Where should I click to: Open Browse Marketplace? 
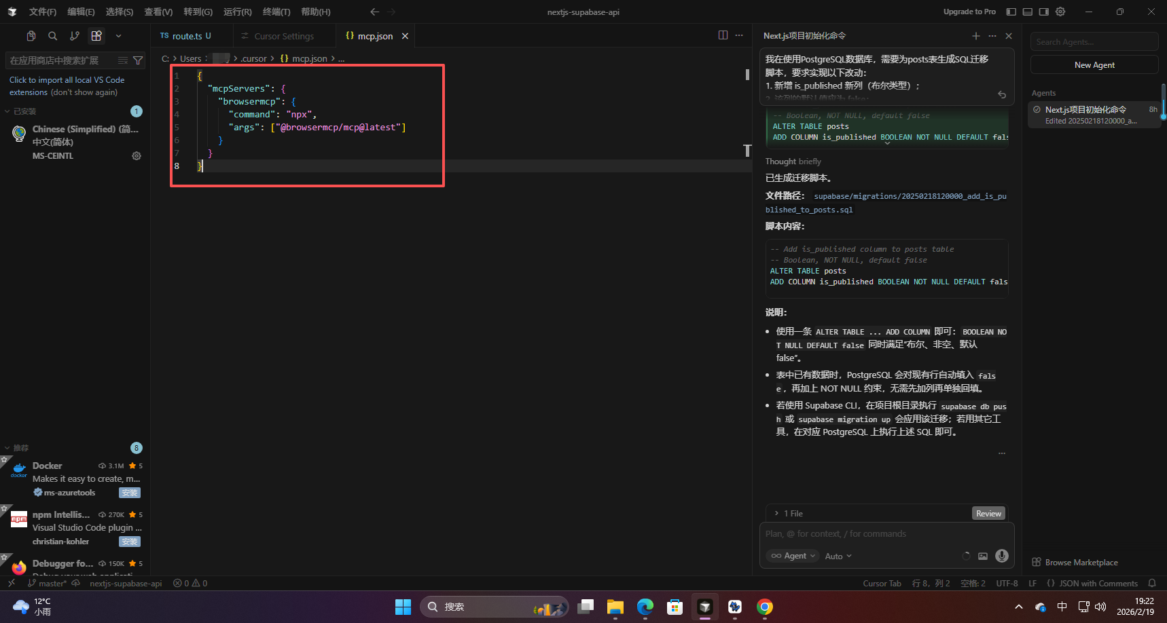1075,563
